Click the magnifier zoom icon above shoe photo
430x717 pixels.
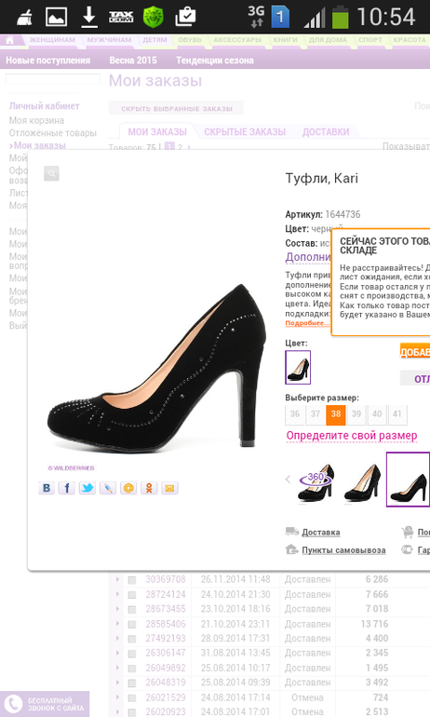click(x=51, y=173)
